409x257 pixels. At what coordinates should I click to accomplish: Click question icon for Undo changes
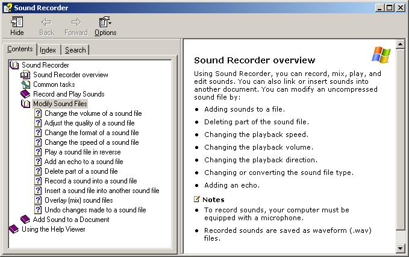(x=38, y=210)
